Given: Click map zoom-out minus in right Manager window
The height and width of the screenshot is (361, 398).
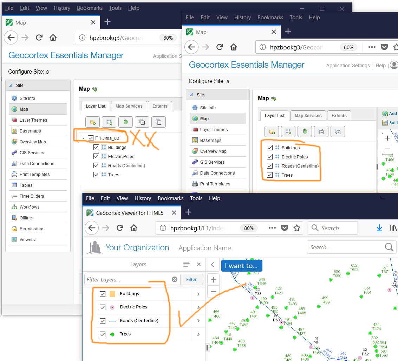Looking at the screenshot, I should [387, 149].
